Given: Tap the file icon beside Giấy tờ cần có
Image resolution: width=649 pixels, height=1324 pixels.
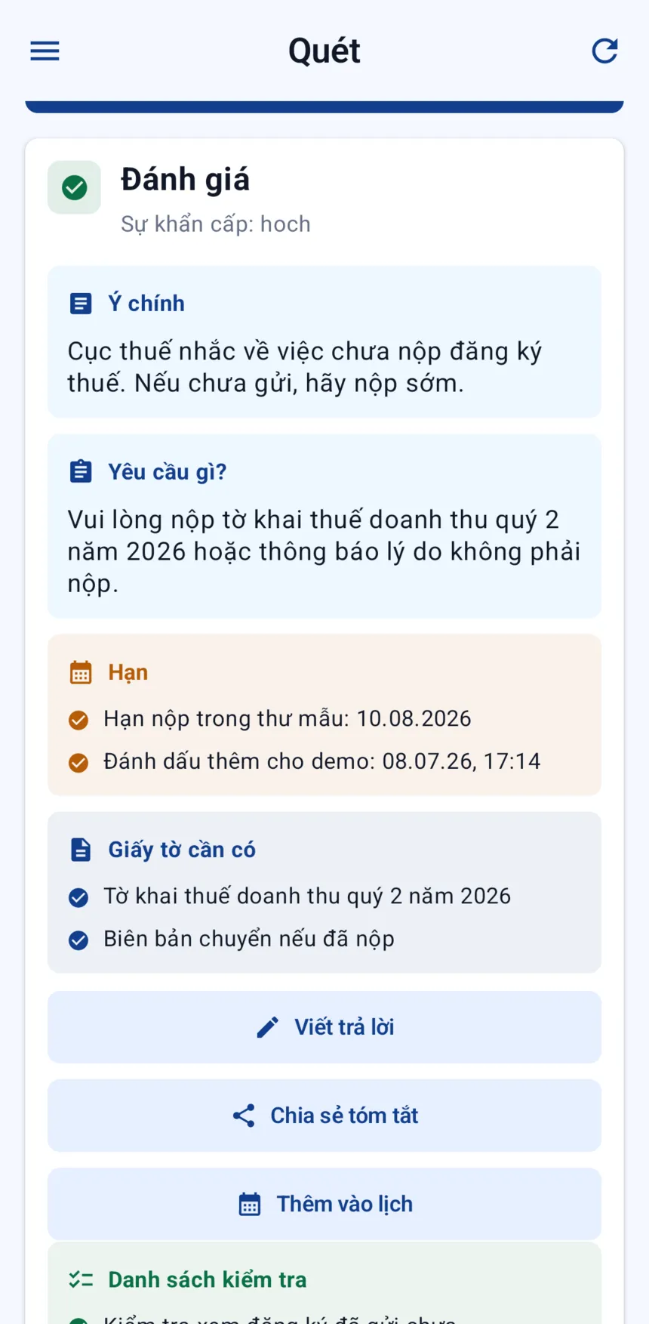Looking at the screenshot, I should tap(81, 850).
